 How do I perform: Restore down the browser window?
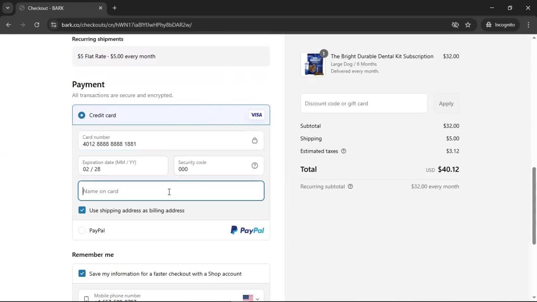click(x=510, y=8)
